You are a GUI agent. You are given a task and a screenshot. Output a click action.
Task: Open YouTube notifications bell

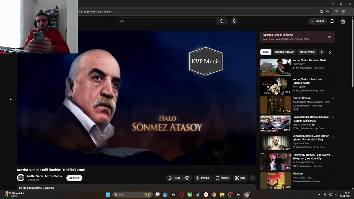coord(332,21)
